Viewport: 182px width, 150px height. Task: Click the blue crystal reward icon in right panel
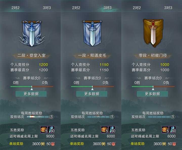[172, 129]
